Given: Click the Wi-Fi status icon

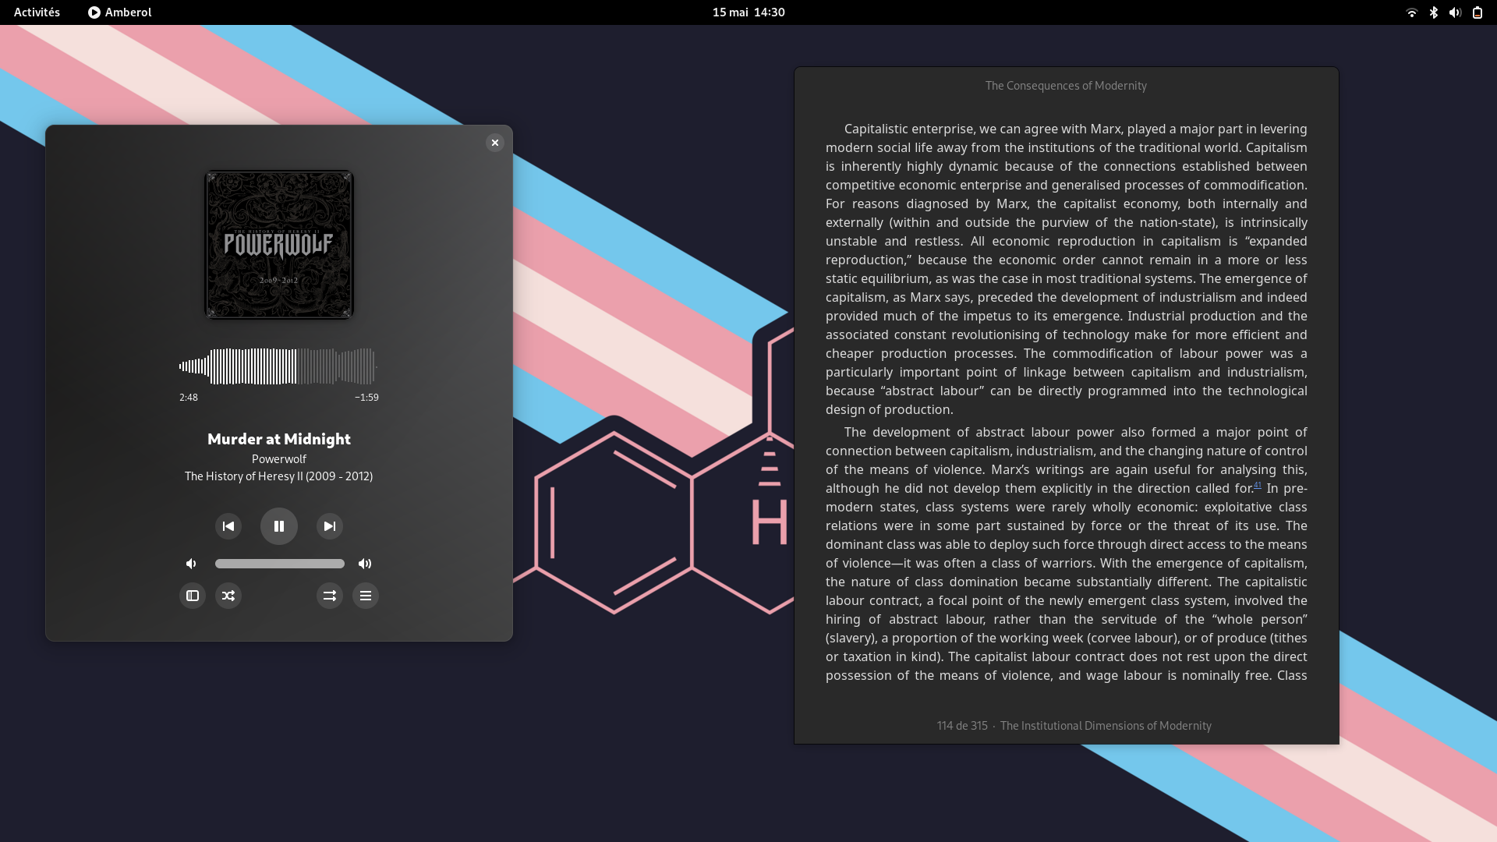Looking at the screenshot, I should pos(1411,12).
